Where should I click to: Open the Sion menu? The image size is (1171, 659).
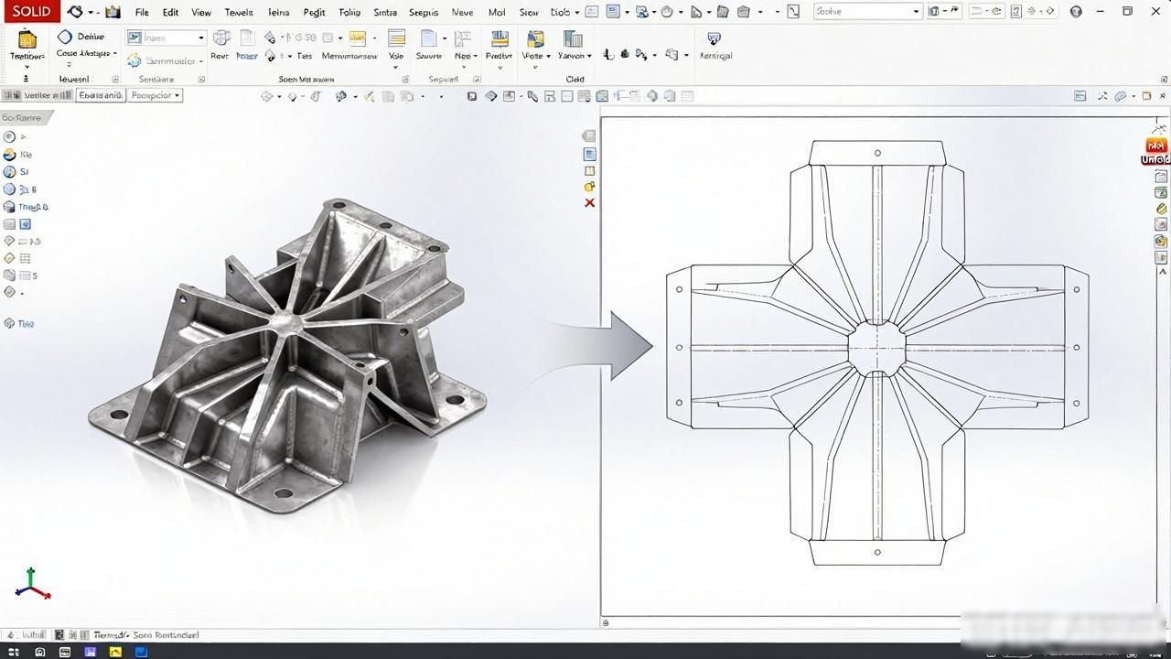coord(528,13)
